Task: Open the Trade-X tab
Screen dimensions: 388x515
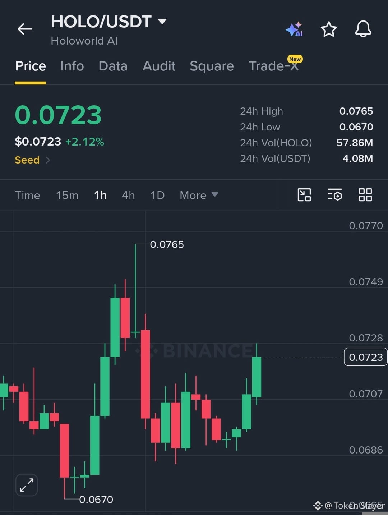Action: pos(274,66)
